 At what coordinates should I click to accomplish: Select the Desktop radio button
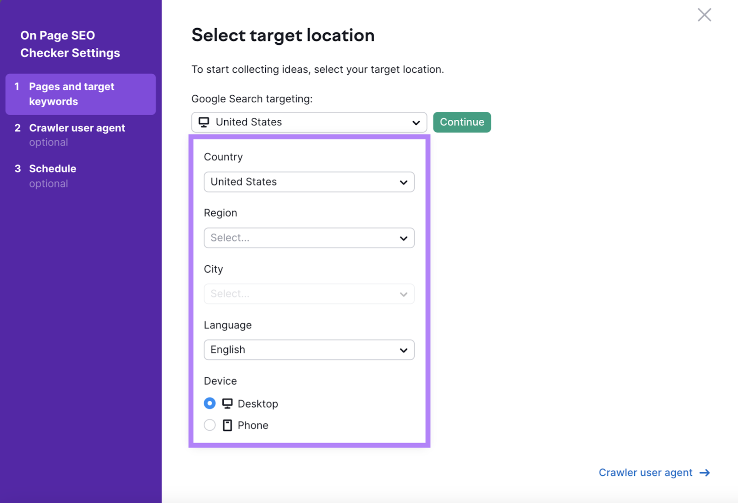[210, 404]
